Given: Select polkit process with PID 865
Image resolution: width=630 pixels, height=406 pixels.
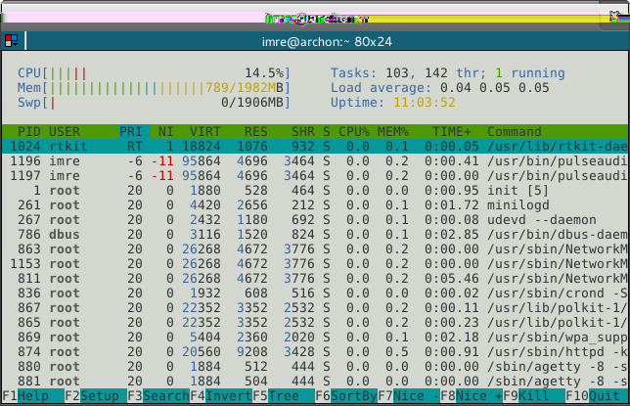Looking at the screenshot, I should click(315, 323).
